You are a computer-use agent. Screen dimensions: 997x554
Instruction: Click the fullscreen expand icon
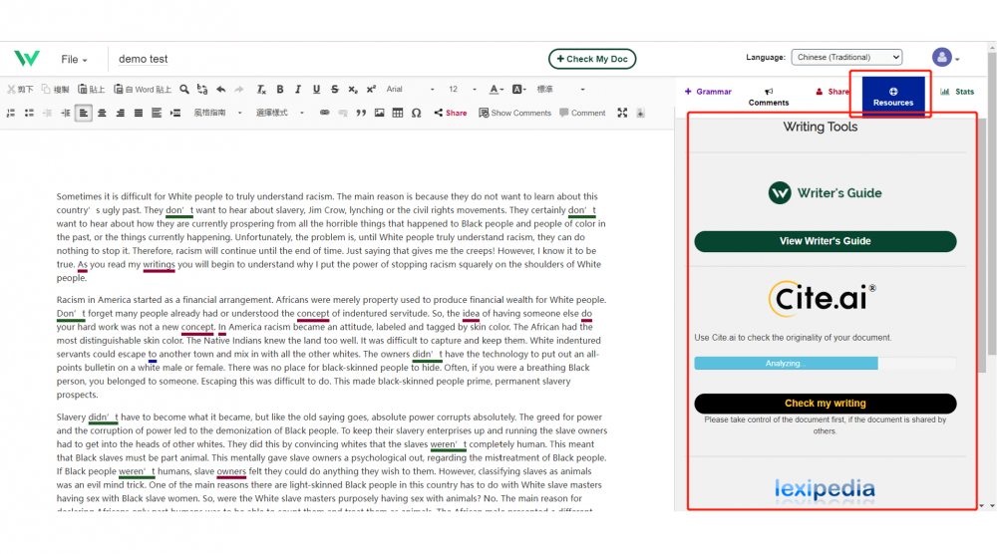coord(622,114)
